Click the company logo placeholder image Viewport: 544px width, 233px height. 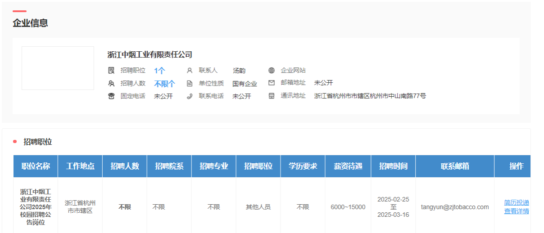[x=58, y=68]
